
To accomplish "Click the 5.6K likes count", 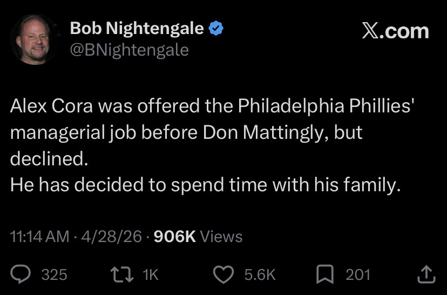I will click(x=260, y=274).
